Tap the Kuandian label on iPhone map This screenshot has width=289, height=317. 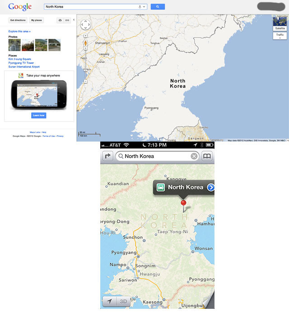[x=118, y=184]
